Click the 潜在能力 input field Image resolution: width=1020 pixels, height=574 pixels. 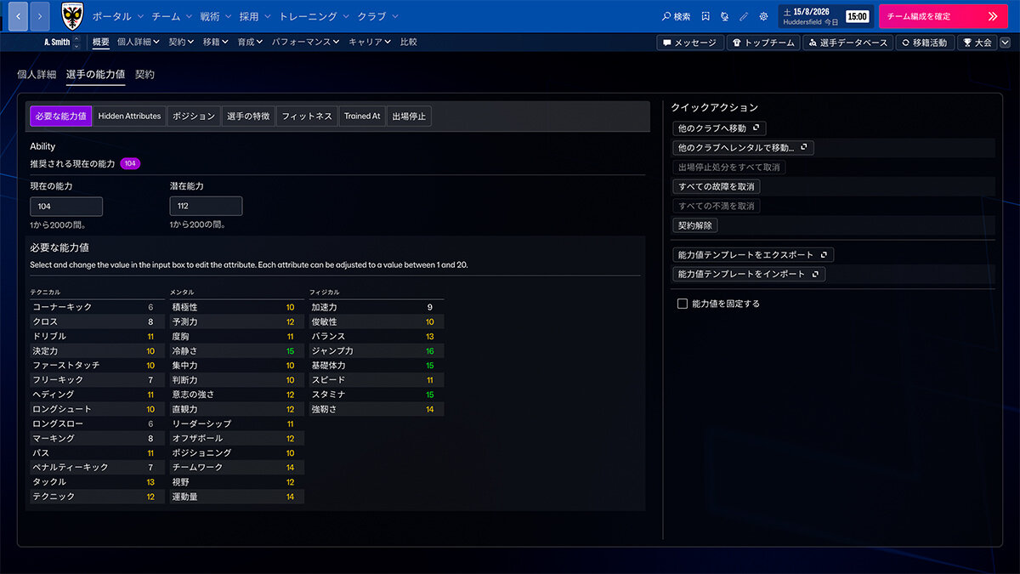click(206, 207)
